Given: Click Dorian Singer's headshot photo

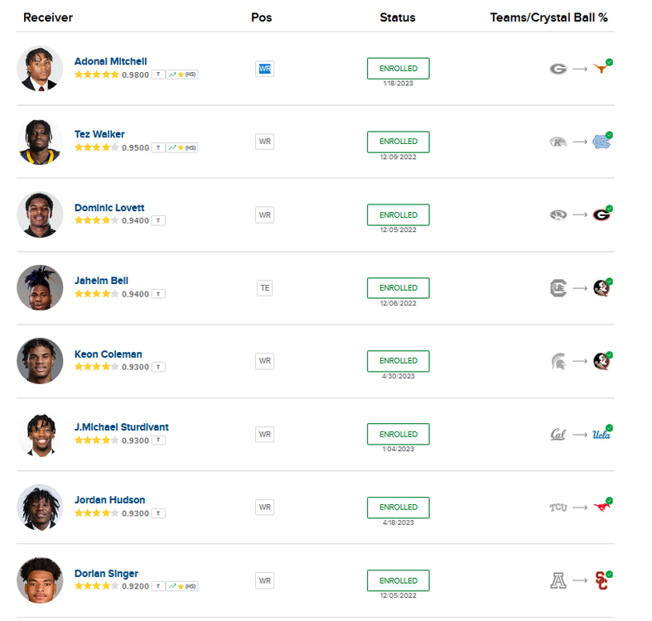Looking at the screenshot, I should pos(40,580).
